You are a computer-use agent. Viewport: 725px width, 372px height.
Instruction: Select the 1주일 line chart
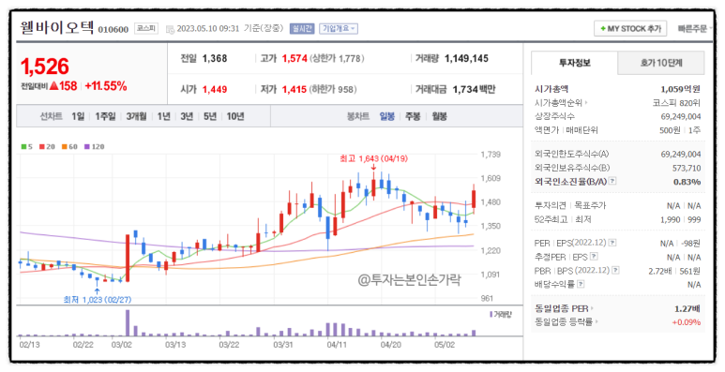105,116
